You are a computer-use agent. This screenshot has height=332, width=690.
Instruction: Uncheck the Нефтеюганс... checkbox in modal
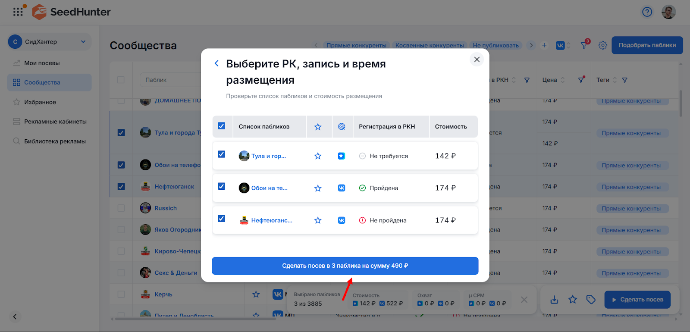(222, 219)
